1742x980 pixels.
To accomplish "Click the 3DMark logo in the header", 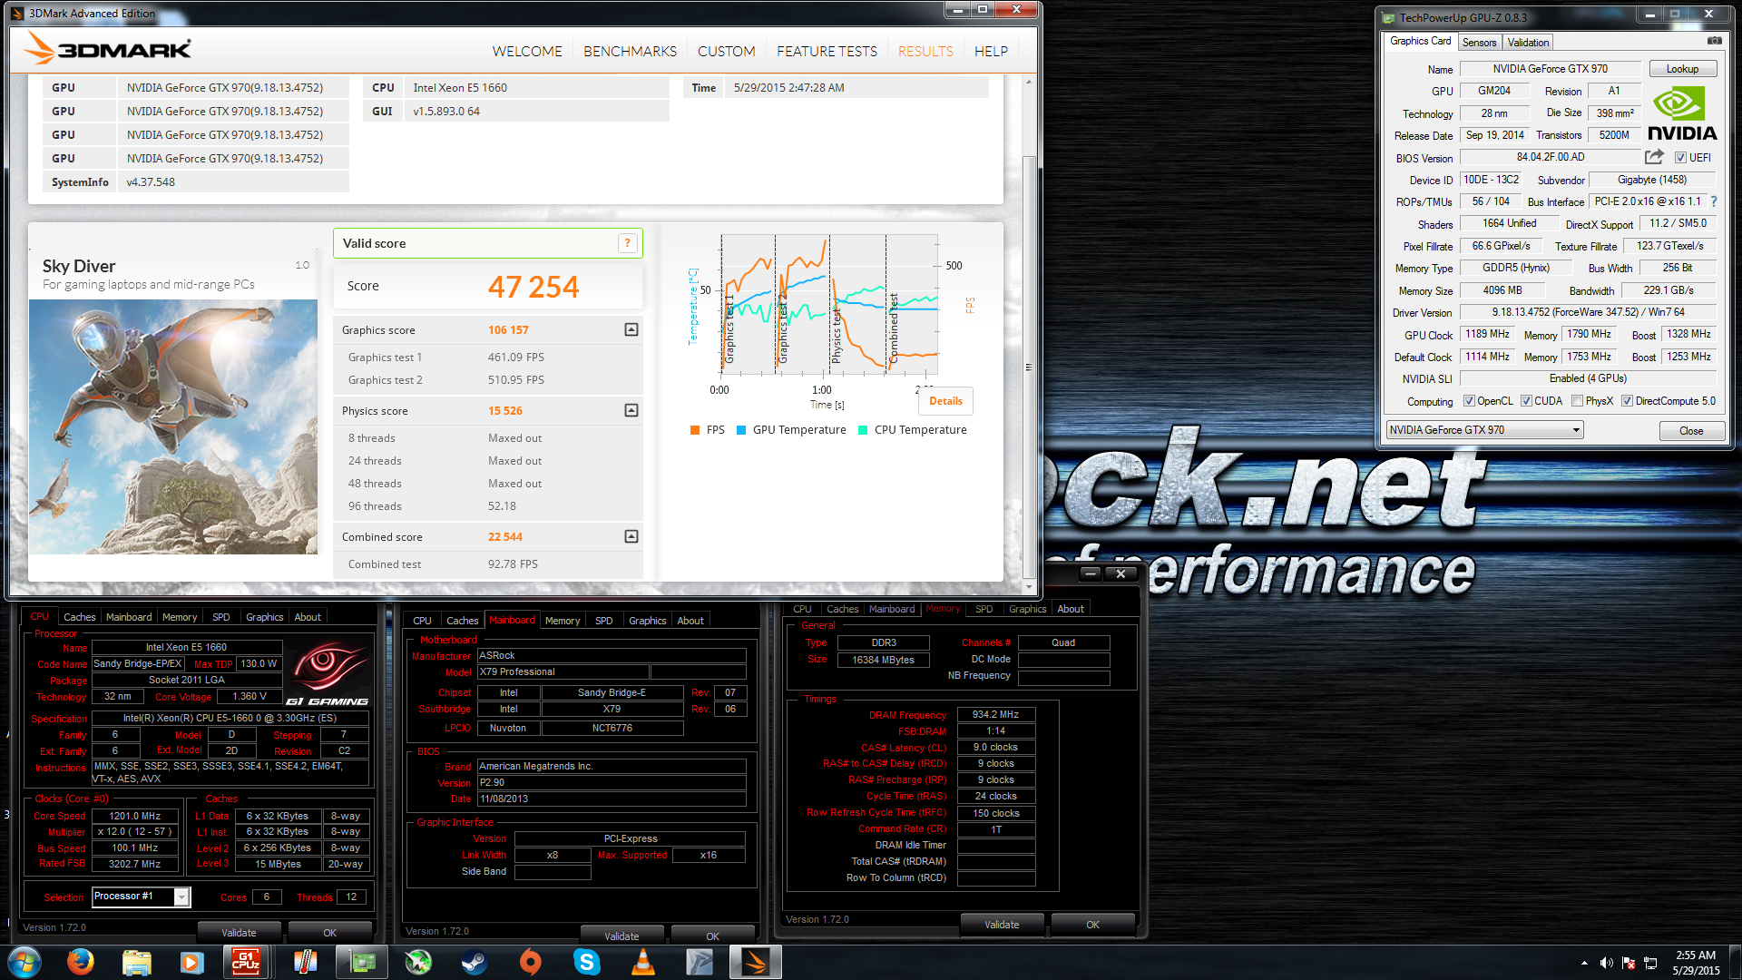I will click(x=106, y=48).
